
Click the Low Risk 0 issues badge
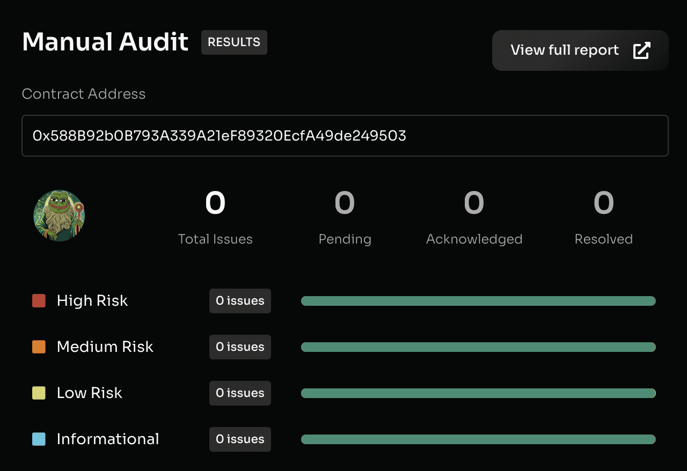[x=240, y=393]
